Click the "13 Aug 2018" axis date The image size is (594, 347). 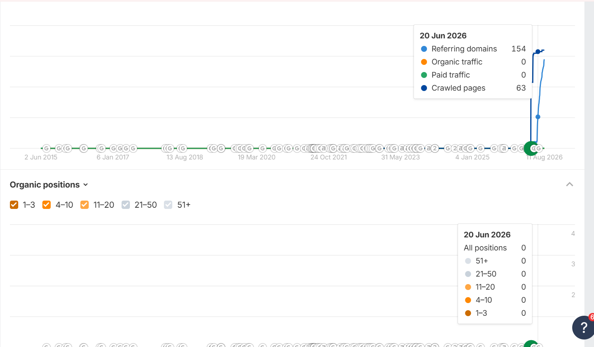tap(185, 157)
